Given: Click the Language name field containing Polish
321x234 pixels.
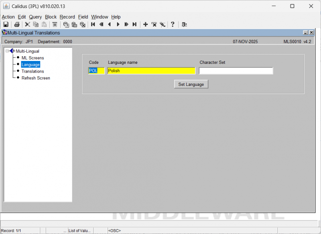Looking at the screenshot, I should (151, 71).
